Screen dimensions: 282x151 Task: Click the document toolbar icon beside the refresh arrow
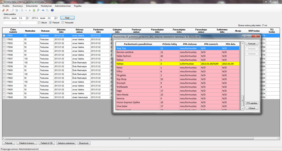pyautogui.click(x=22, y=10)
